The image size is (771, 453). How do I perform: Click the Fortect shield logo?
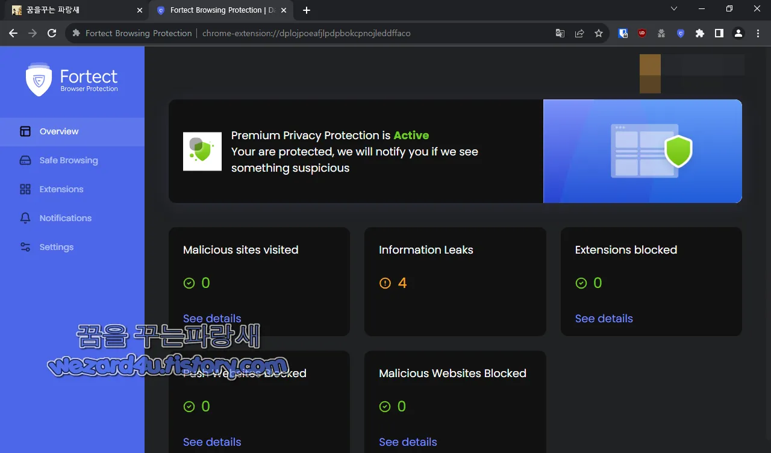[x=39, y=80]
